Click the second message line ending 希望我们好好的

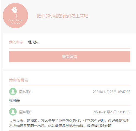point(60,125)
